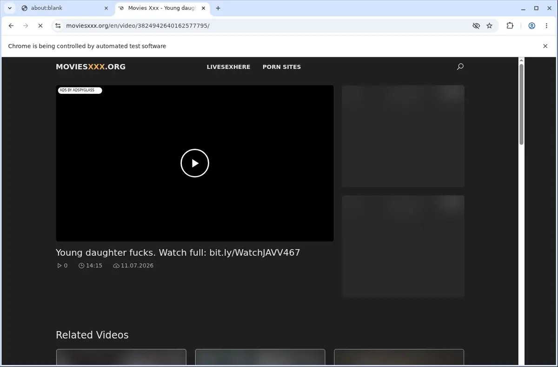Click the circular play button
The width and height of the screenshot is (558, 367).
(x=195, y=163)
